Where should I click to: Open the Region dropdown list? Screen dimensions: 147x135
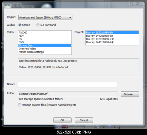point(45,17)
